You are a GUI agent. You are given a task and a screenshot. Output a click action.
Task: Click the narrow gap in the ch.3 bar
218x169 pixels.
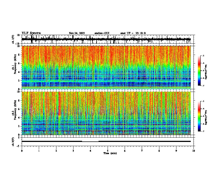[90, 142]
